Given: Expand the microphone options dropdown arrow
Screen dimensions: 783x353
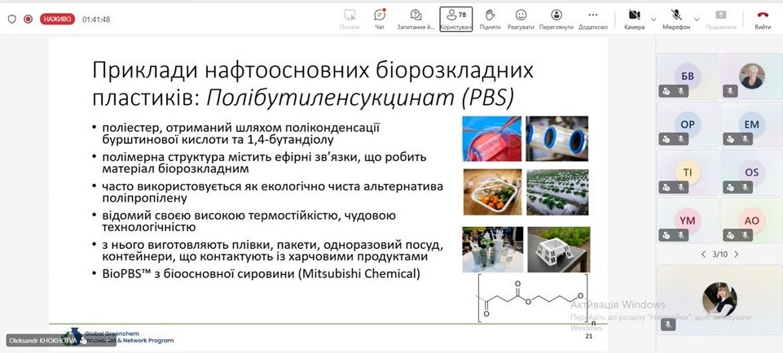Looking at the screenshot, I should point(697,19).
